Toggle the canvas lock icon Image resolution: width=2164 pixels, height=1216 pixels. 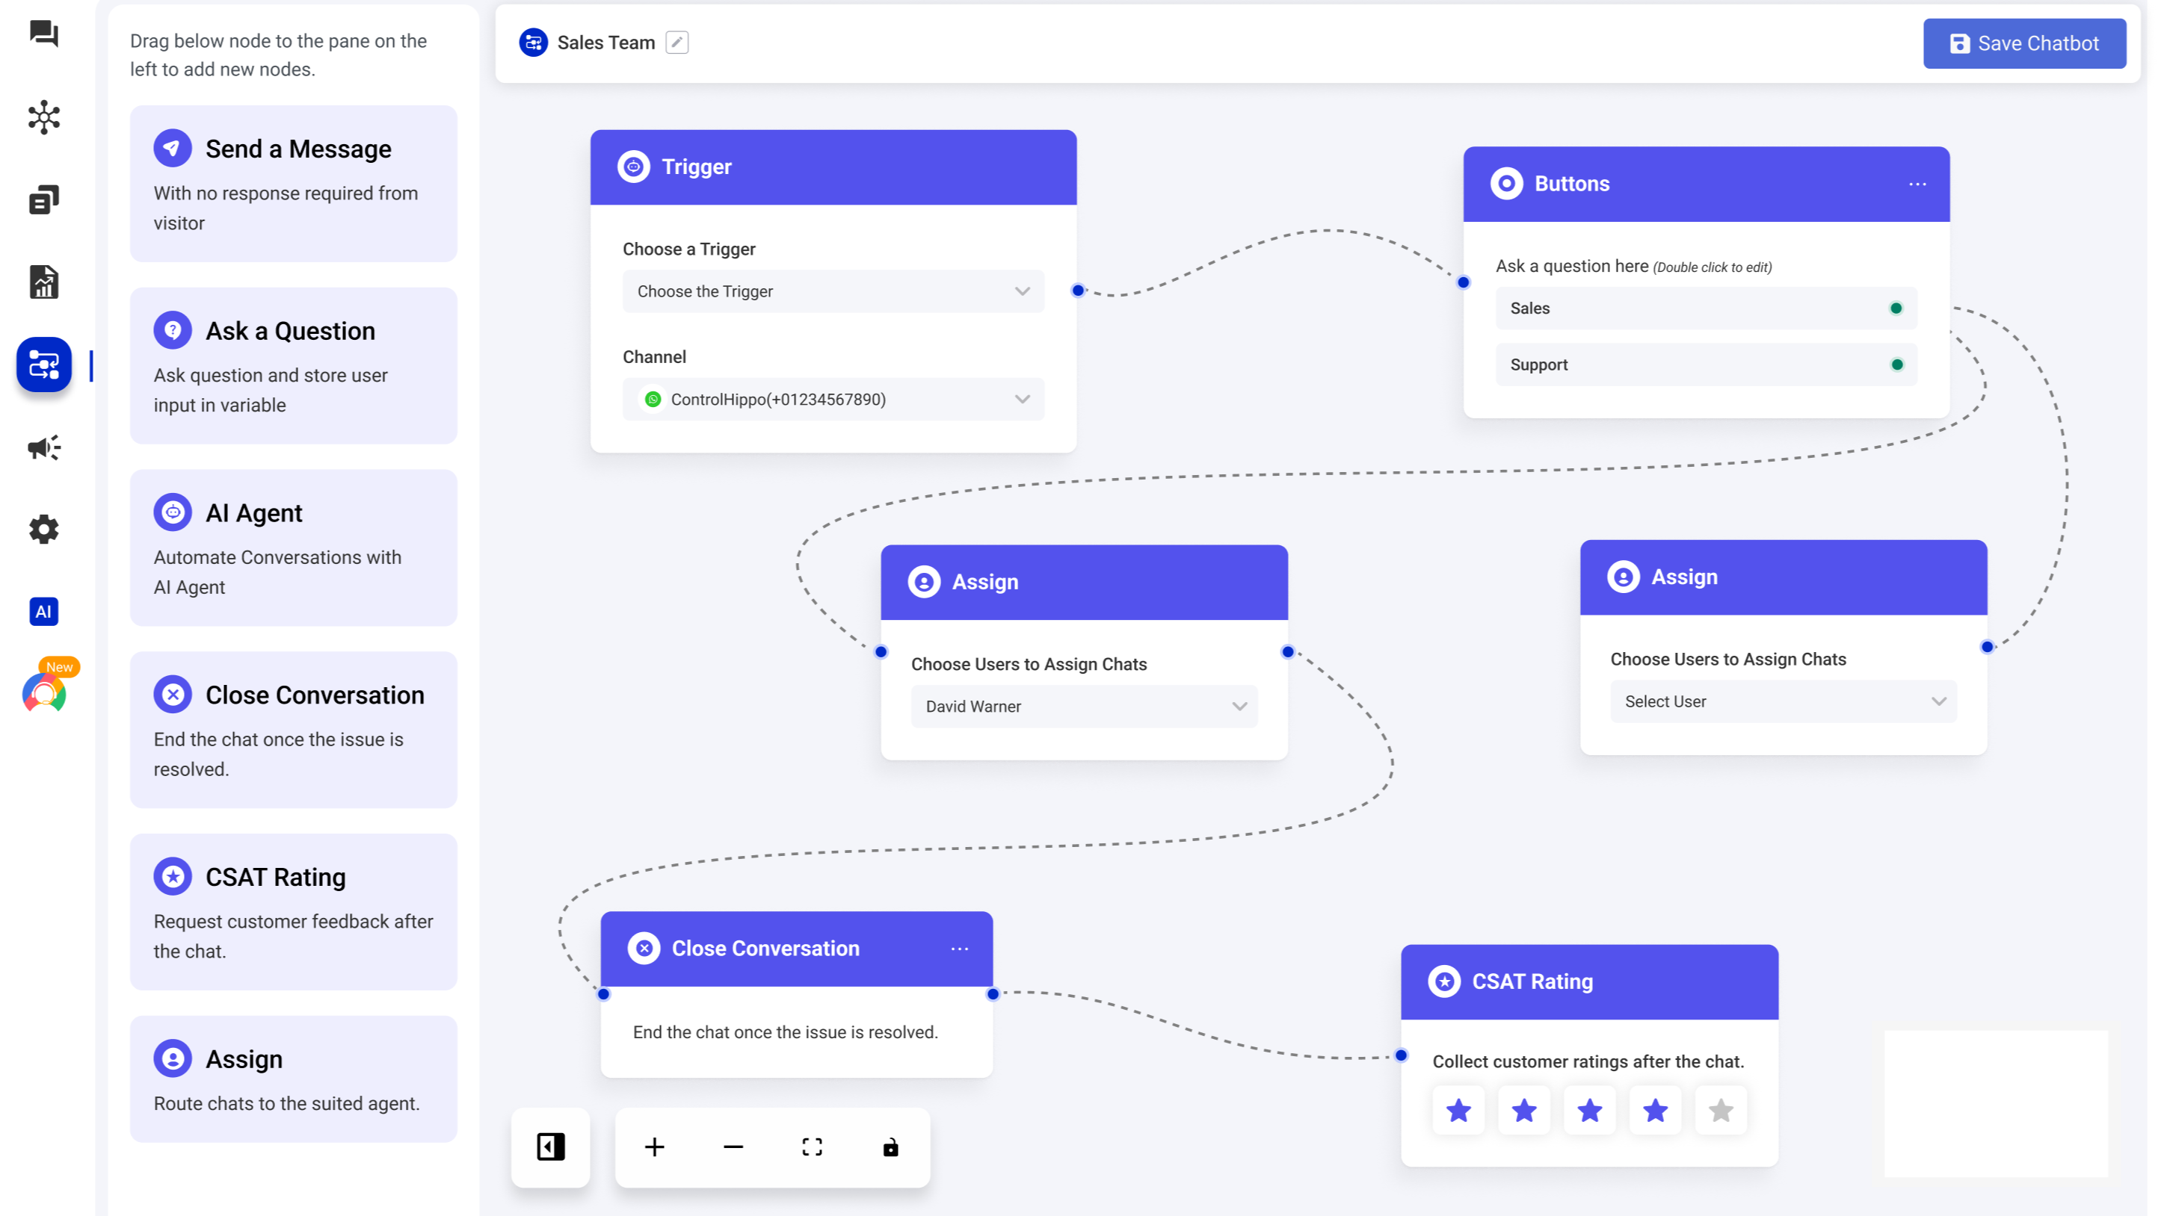[890, 1147]
